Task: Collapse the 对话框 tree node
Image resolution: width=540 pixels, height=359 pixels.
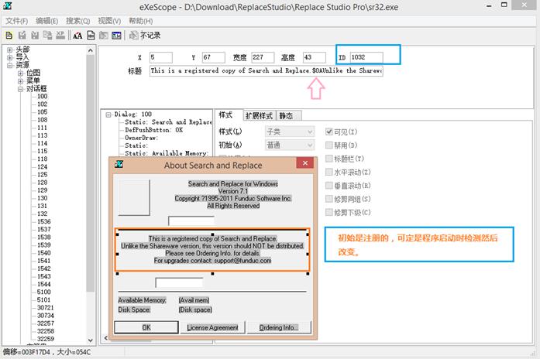Action: click(x=21, y=89)
